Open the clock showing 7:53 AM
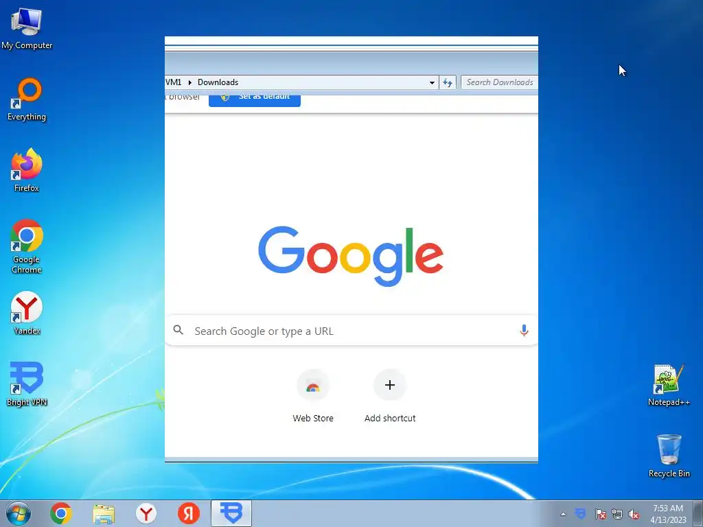The width and height of the screenshot is (703, 527). [x=668, y=514]
